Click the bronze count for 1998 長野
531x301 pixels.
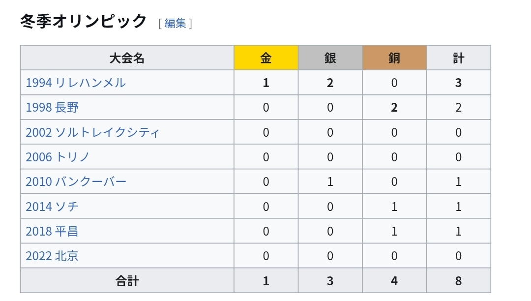pyautogui.click(x=394, y=107)
